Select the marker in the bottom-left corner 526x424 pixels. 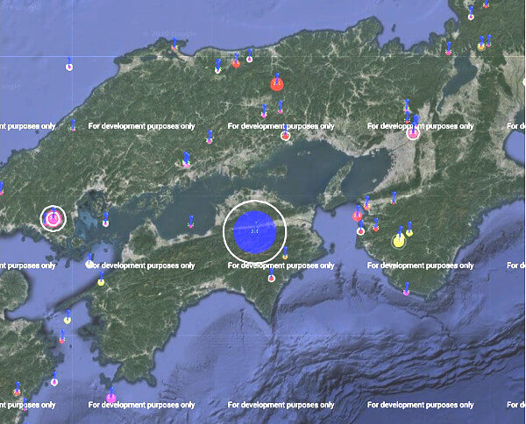pyautogui.click(x=17, y=391)
